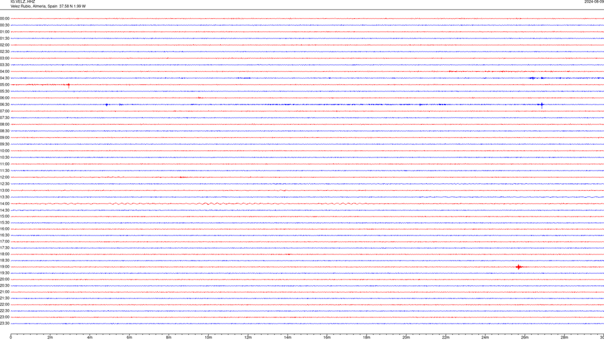Viewport: 604px width, 340px height.
Task: Click the 24m tick label on time axis
Action: tap(485, 337)
